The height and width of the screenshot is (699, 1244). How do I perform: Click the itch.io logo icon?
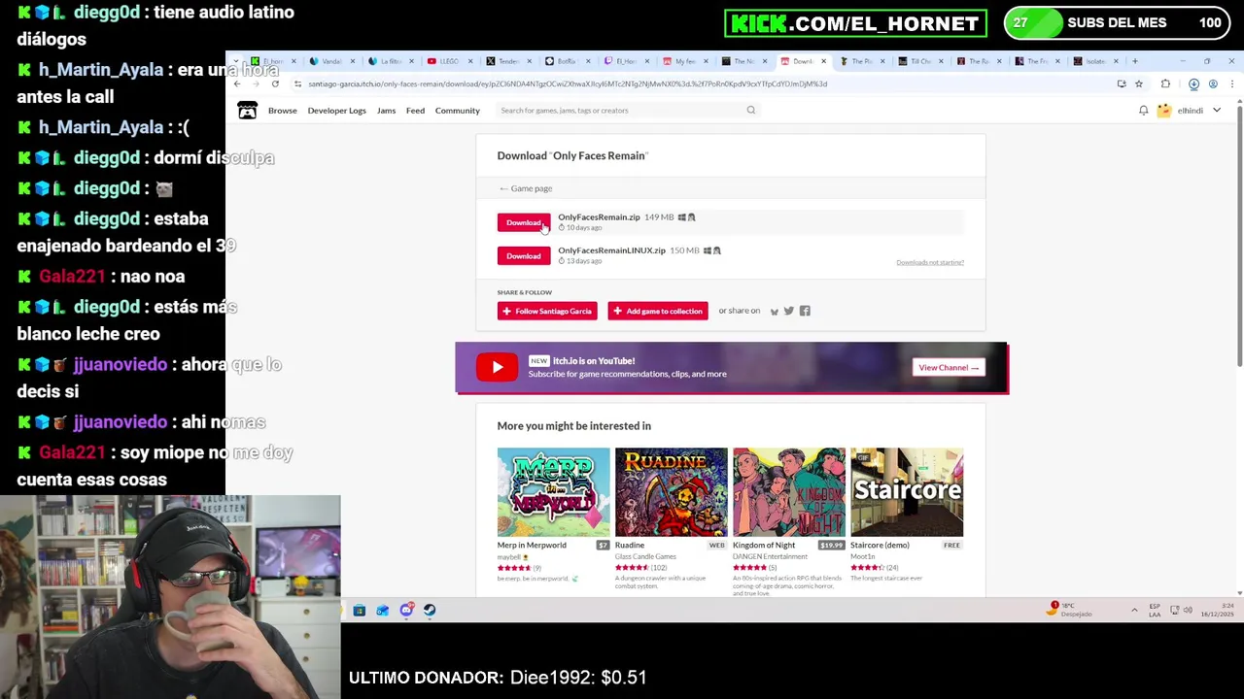click(248, 111)
